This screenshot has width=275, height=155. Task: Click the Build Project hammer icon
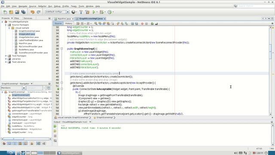[81, 12]
